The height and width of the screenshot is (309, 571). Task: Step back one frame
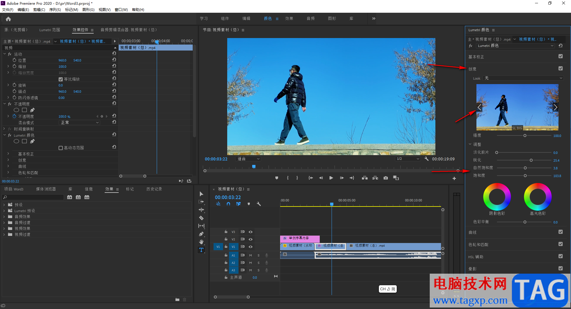tap(321, 178)
